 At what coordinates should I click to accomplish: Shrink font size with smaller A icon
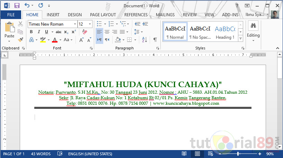pos(89,40)
